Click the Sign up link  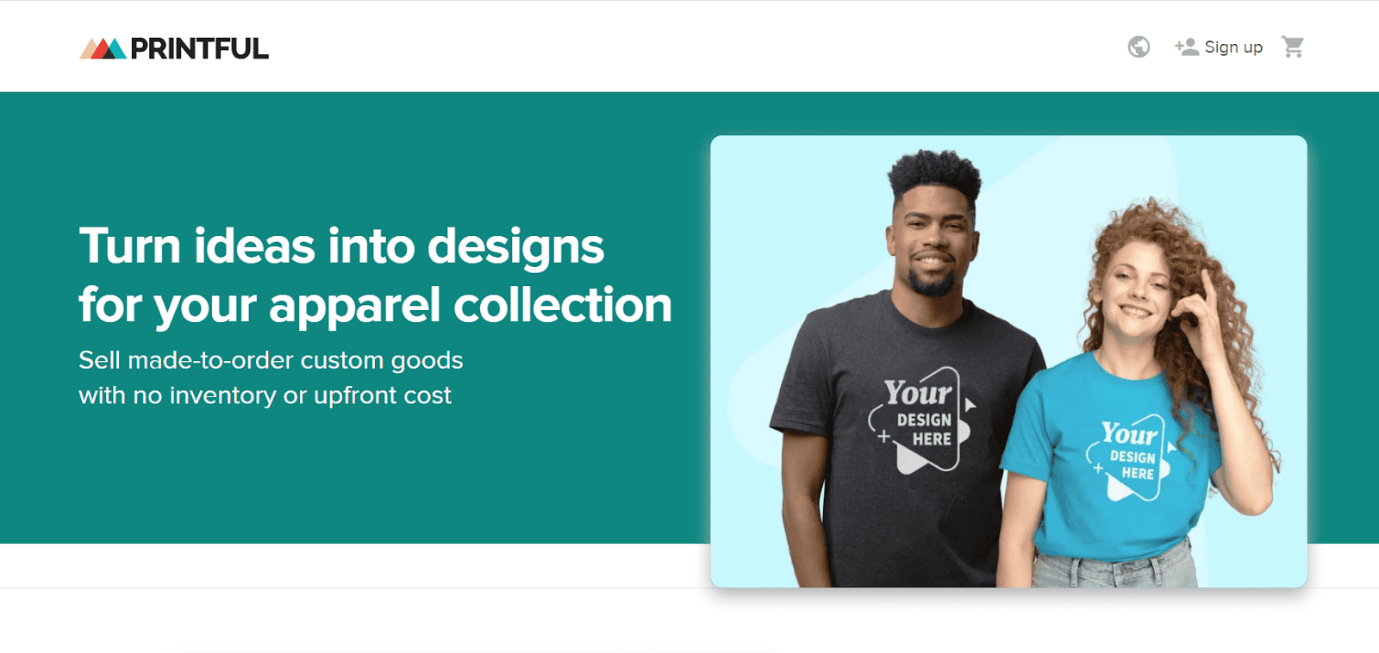[1233, 47]
